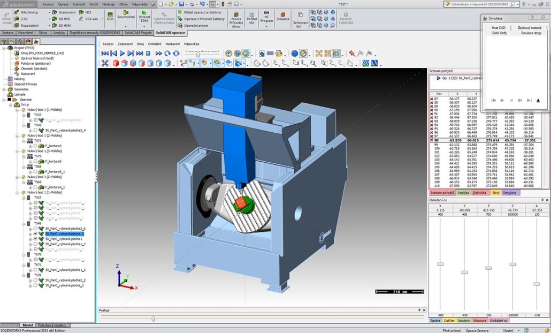
Task: Click the HSS operation icon
Action: (85, 12)
